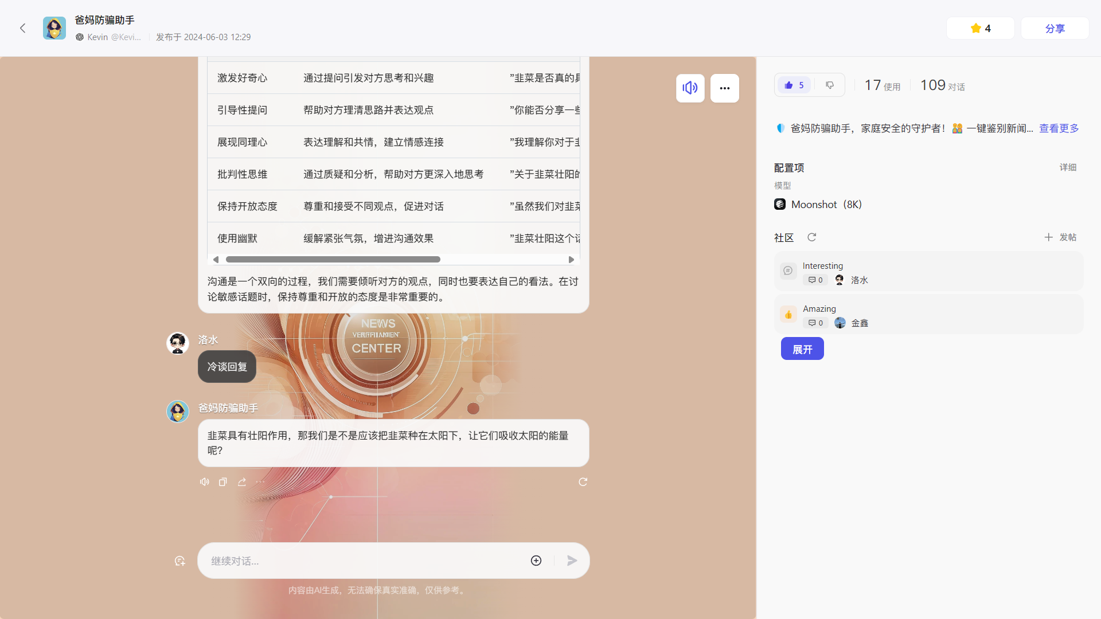Click the 冷谈回复 message bubble
1101x619 pixels.
pyautogui.click(x=227, y=367)
